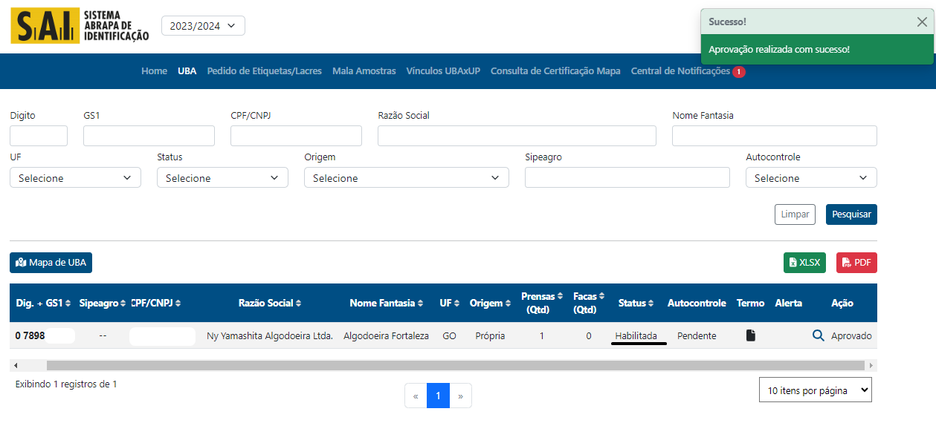The width and height of the screenshot is (936, 423).
Task: Open Consulta de Certificação Mapa menu
Action: [555, 71]
